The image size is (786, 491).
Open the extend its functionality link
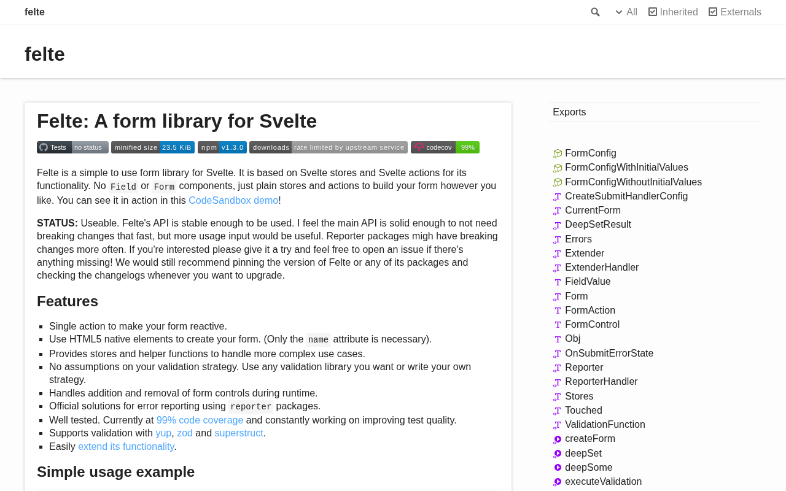point(126,447)
